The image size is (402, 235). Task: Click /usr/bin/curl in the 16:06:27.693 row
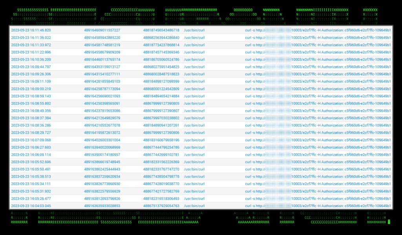point(194,148)
